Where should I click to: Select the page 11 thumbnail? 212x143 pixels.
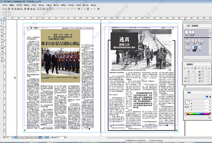[x=200, y=49]
